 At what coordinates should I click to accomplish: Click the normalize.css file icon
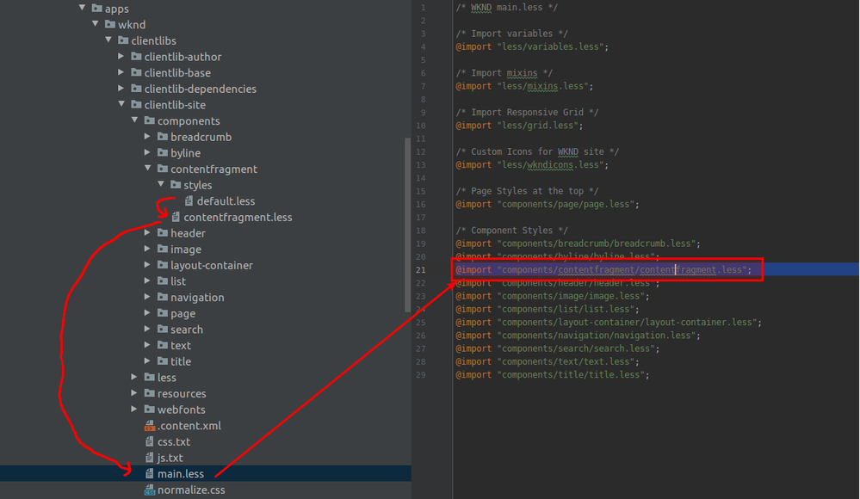click(149, 490)
